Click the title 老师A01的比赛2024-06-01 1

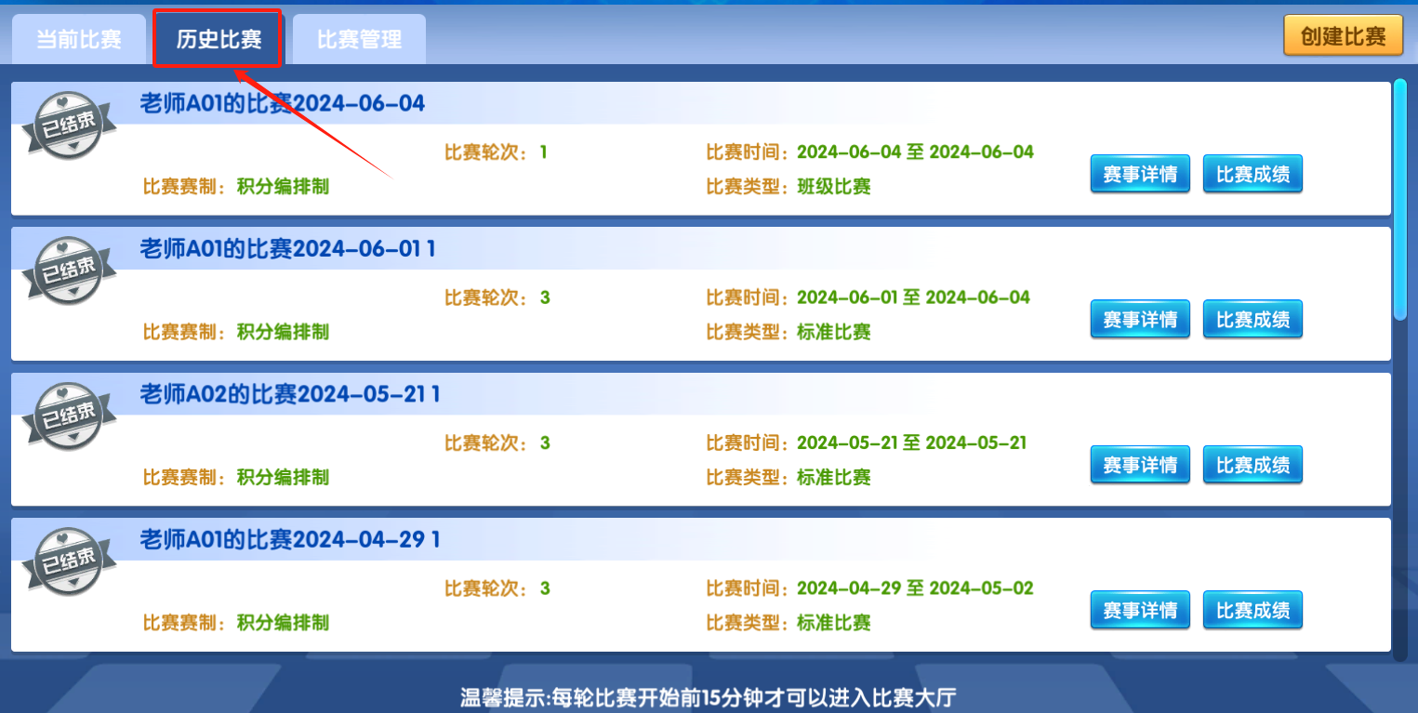[287, 248]
